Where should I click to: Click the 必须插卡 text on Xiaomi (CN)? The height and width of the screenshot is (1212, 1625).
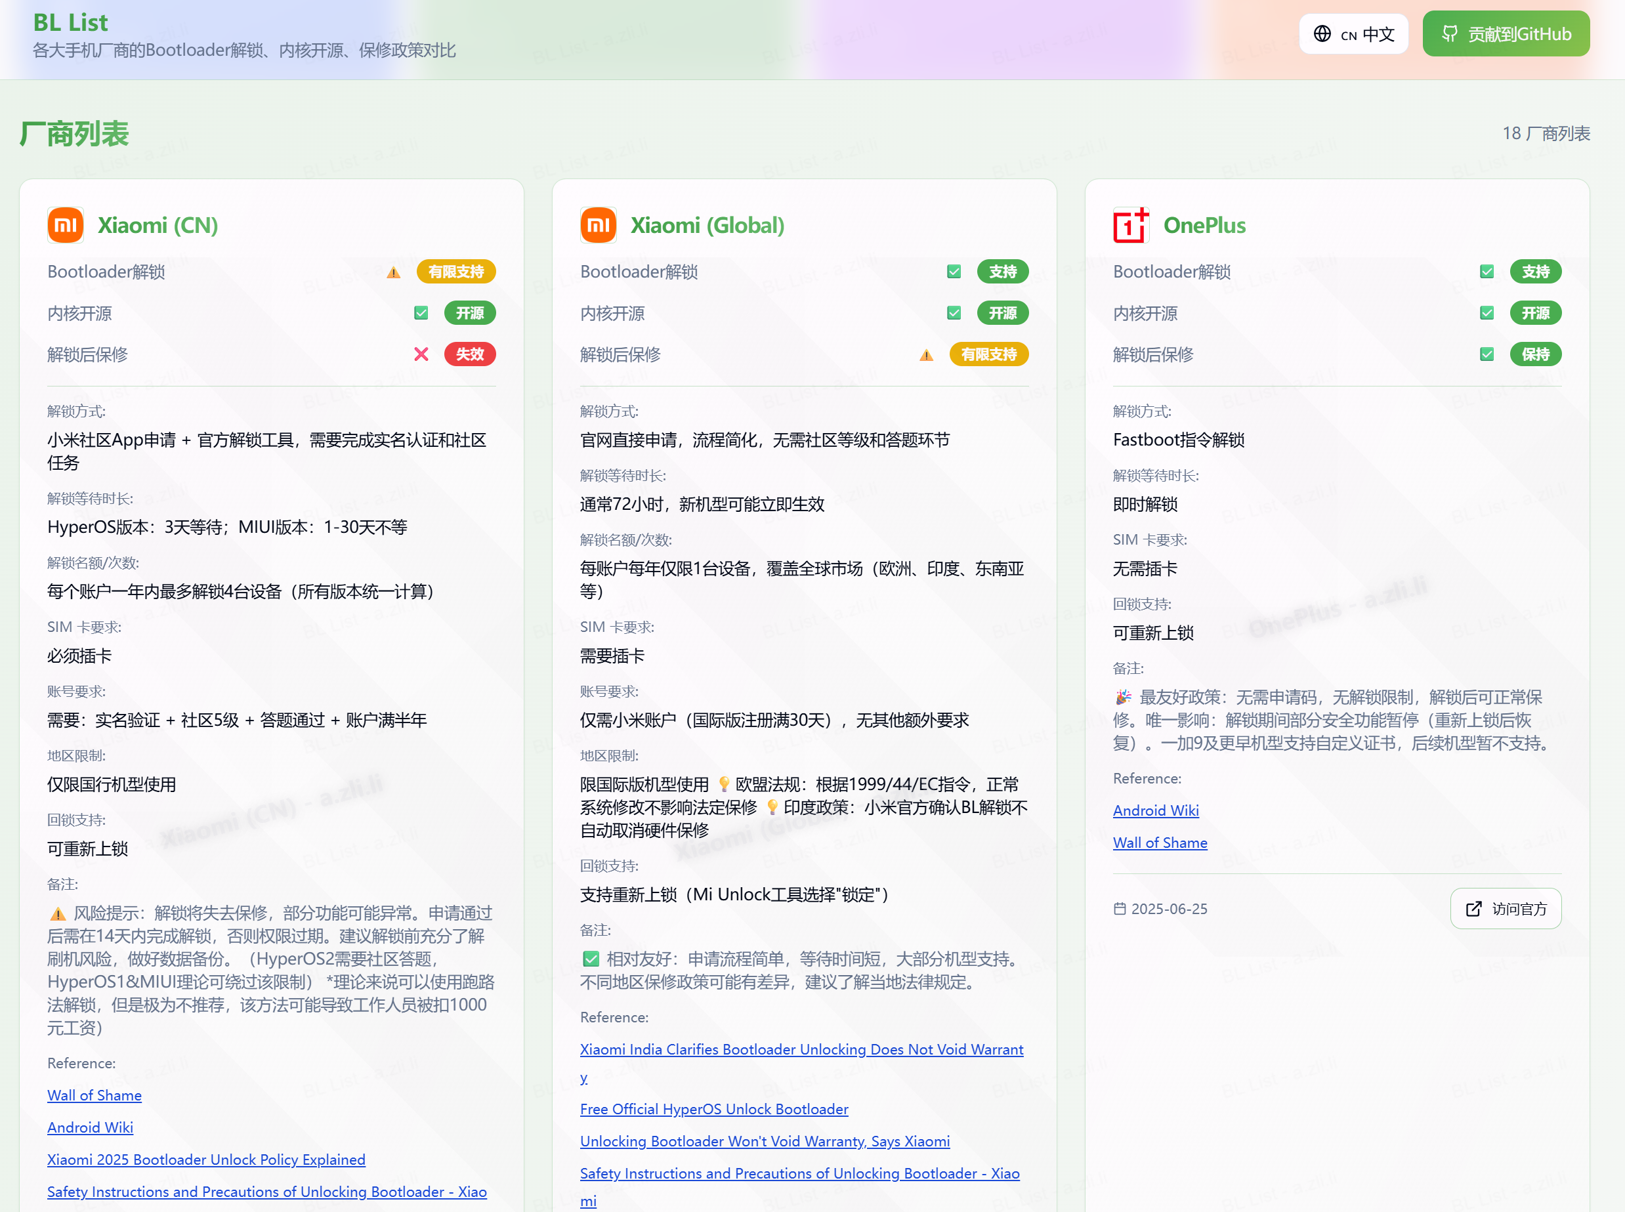coord(79,656)
